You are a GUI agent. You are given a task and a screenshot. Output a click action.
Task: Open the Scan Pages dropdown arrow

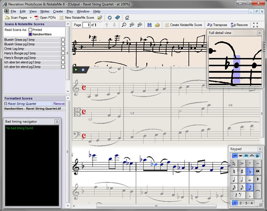pyautogui.click(x=30, y=17)
